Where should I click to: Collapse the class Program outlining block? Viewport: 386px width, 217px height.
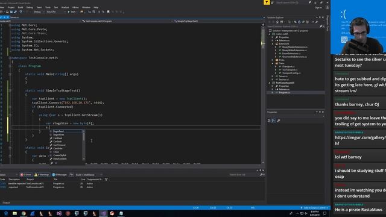tap(10, 66)
